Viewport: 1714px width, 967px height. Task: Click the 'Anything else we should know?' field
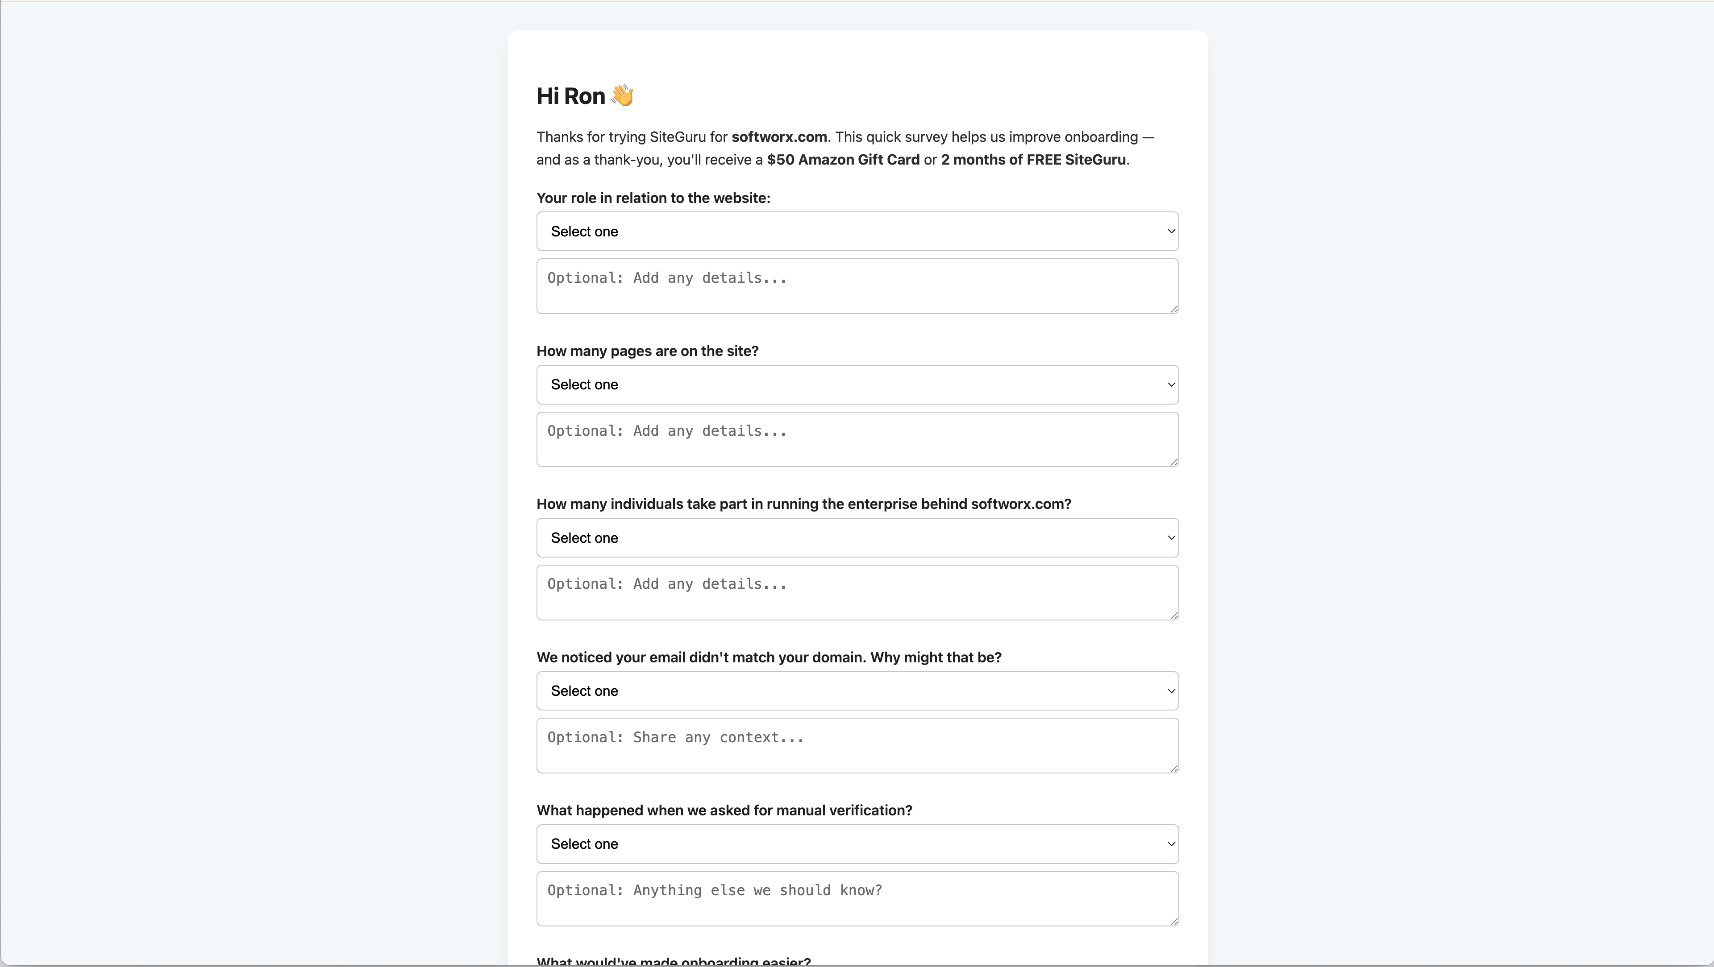857,898
